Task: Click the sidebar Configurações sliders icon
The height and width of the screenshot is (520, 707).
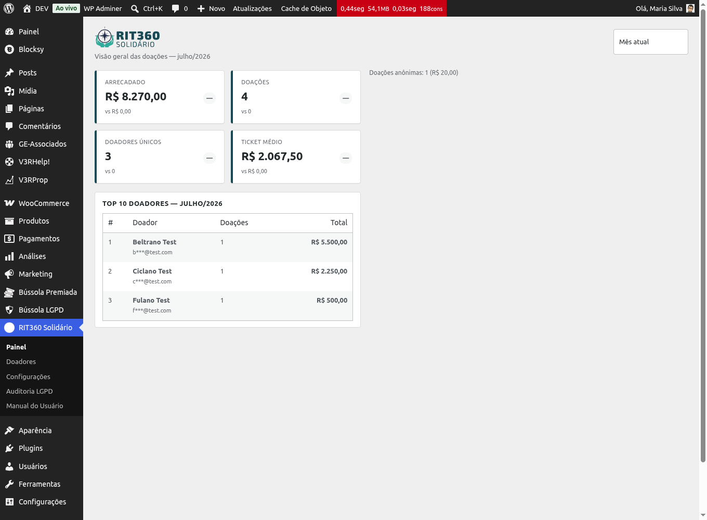Action: (9, 502)
